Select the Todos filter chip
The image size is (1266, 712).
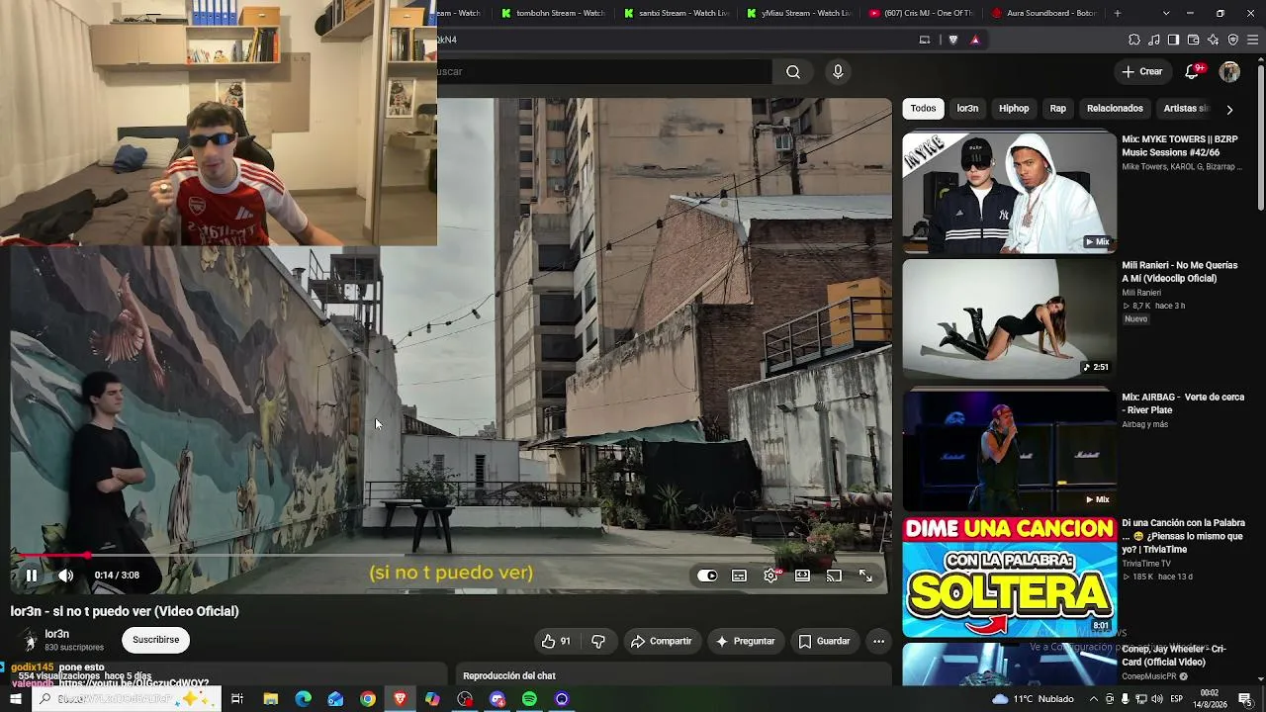tap(924, 109)
